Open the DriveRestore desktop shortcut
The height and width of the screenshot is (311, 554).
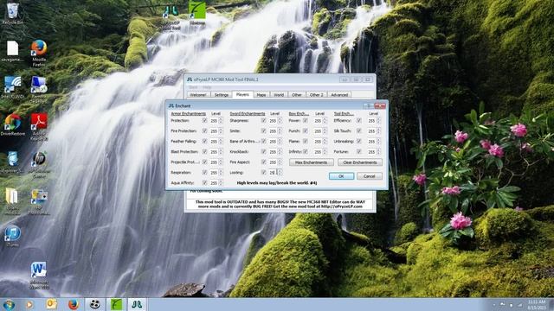13,124
